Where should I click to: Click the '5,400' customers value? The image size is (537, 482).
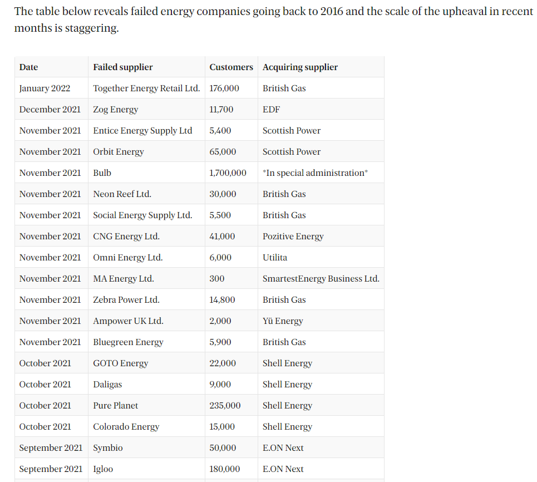[220, 131]
